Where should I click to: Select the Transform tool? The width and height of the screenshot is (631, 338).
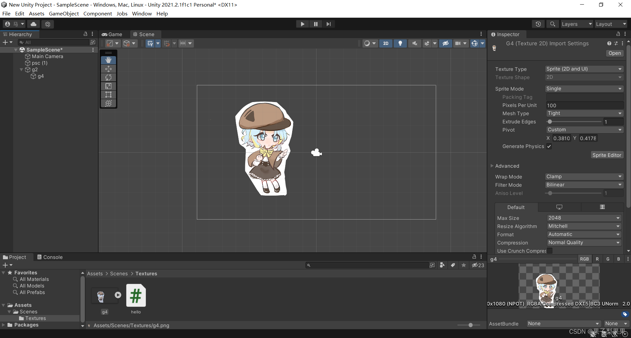108,103
